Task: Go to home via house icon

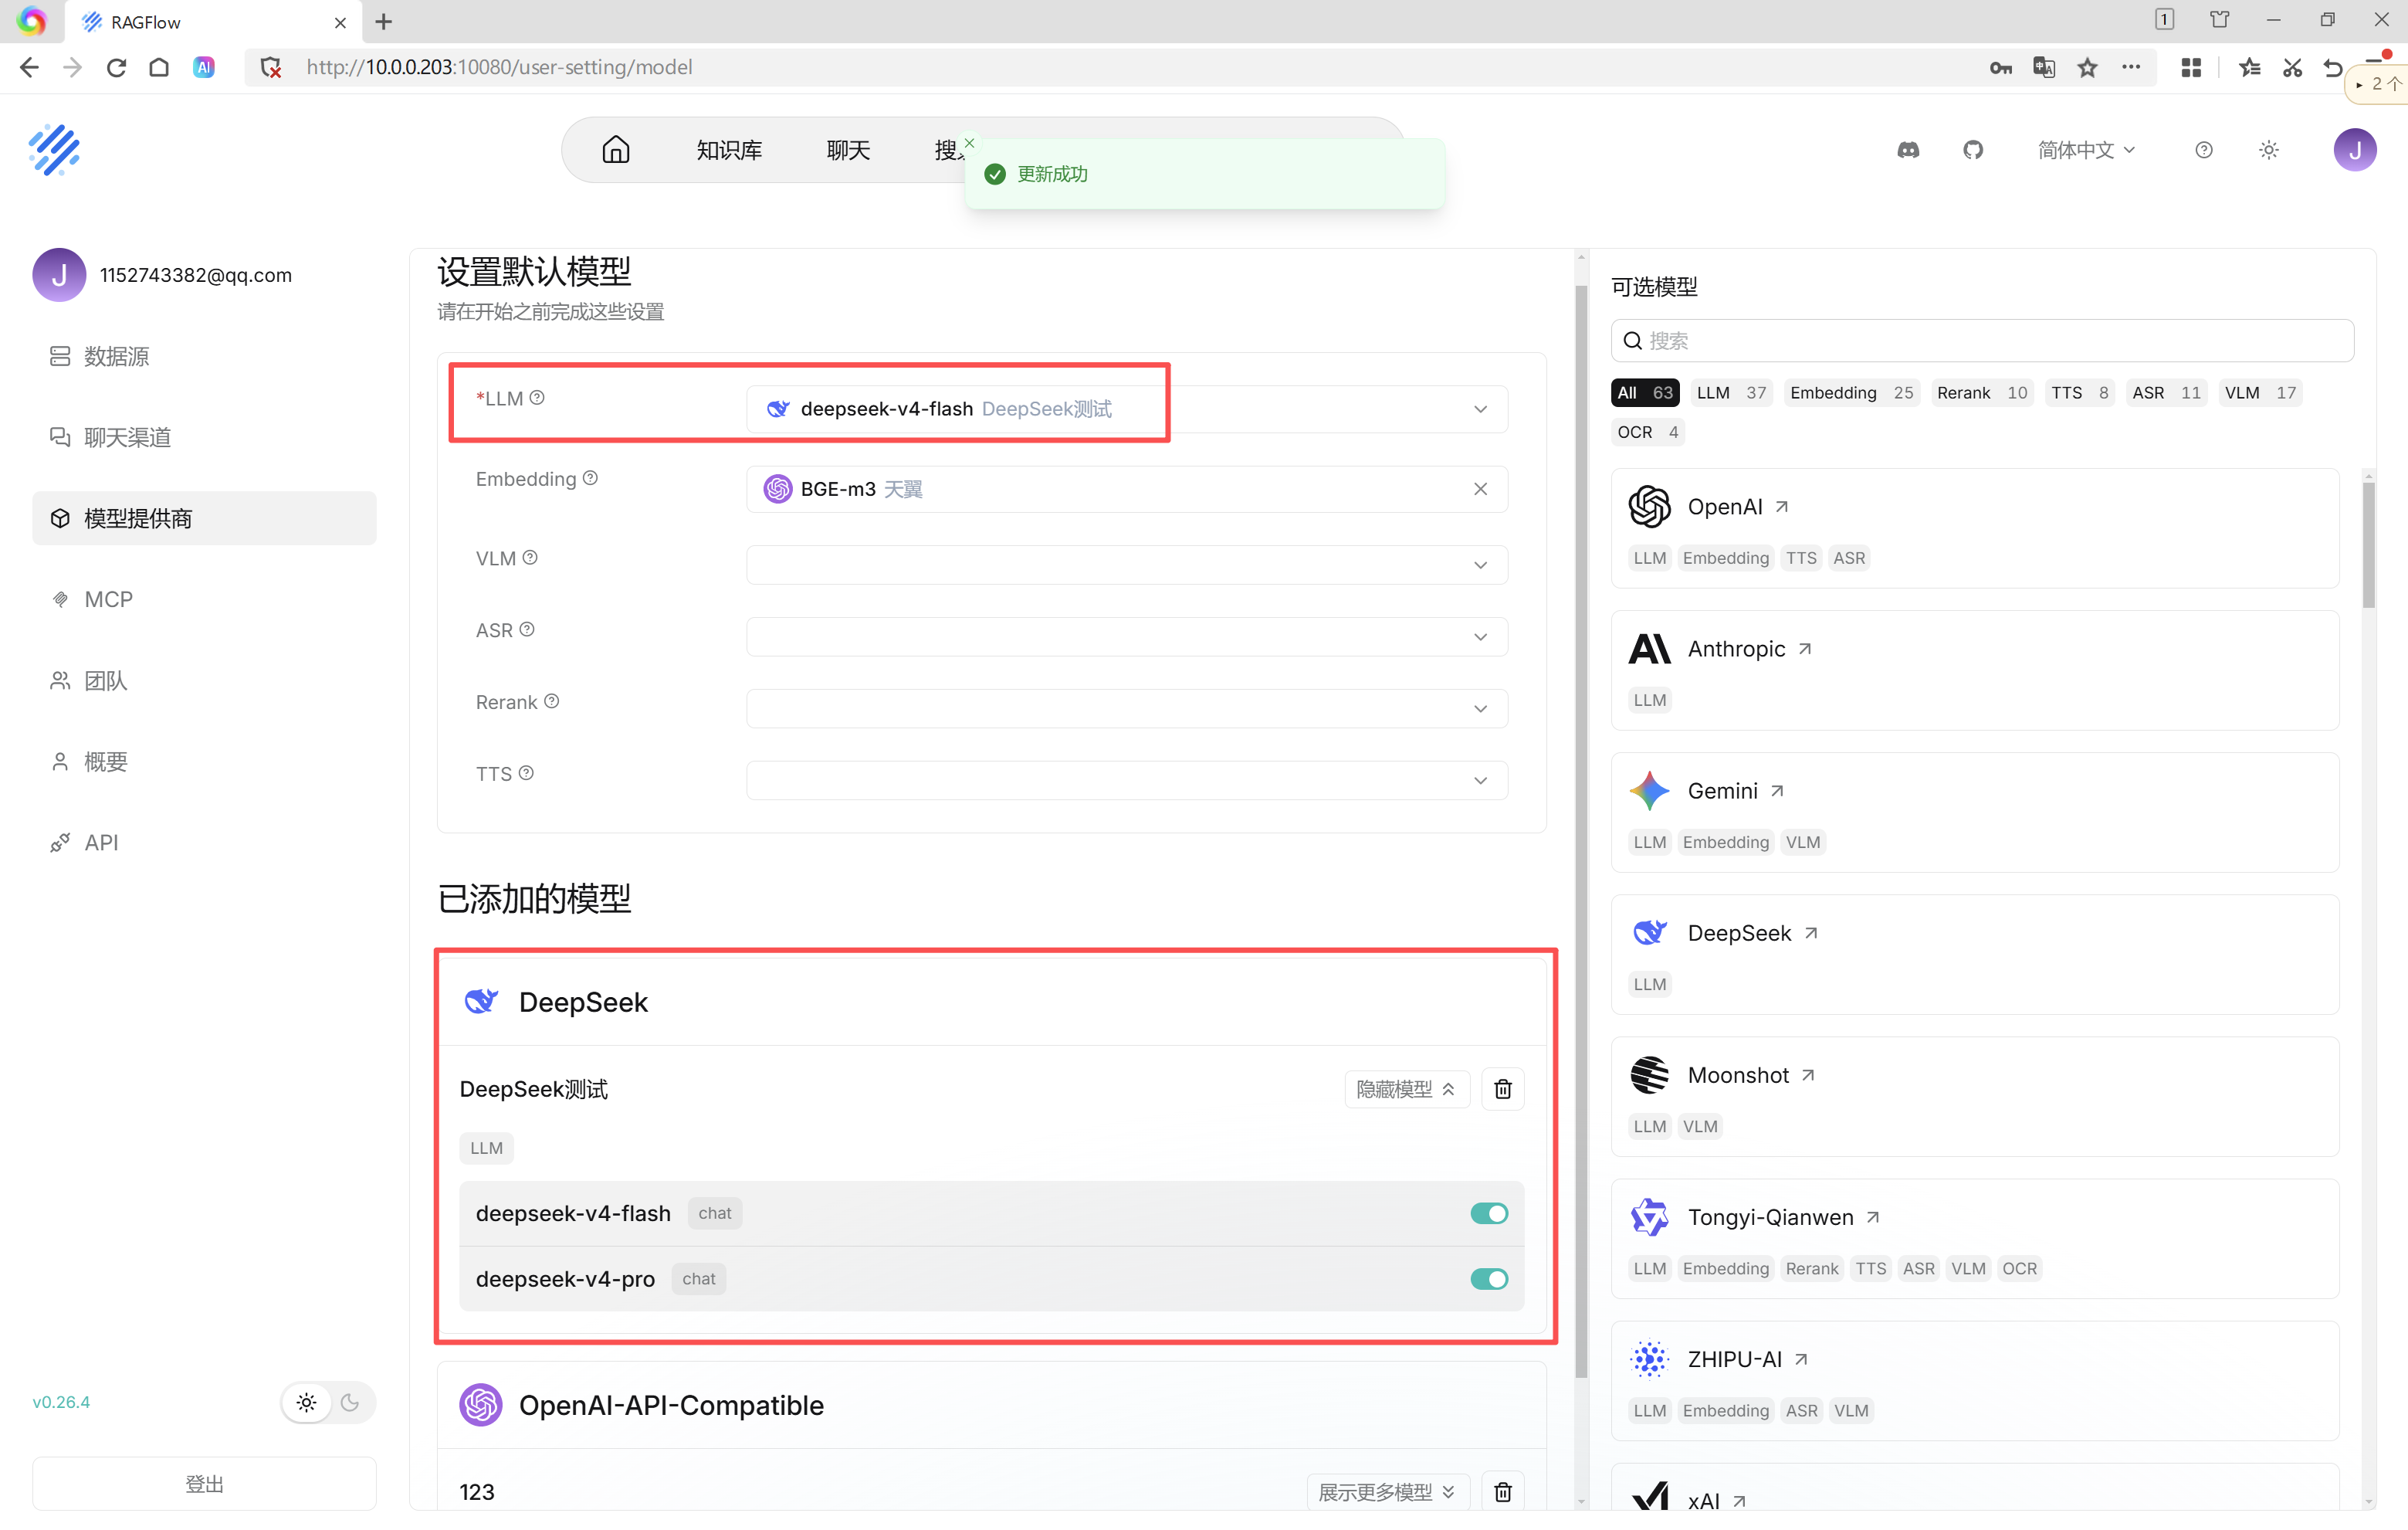Action: (616, 150)
